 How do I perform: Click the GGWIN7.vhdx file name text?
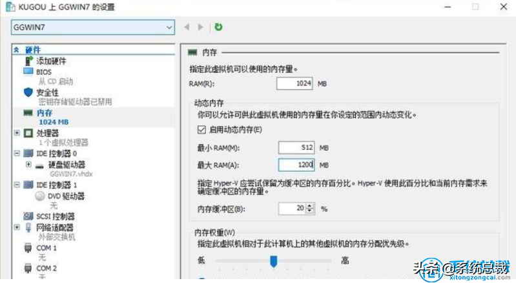click(71, 174)
